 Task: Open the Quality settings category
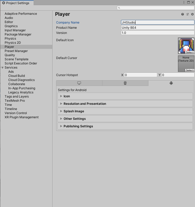point(10,55)
